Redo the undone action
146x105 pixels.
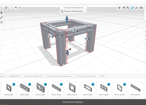click(20, 8)
